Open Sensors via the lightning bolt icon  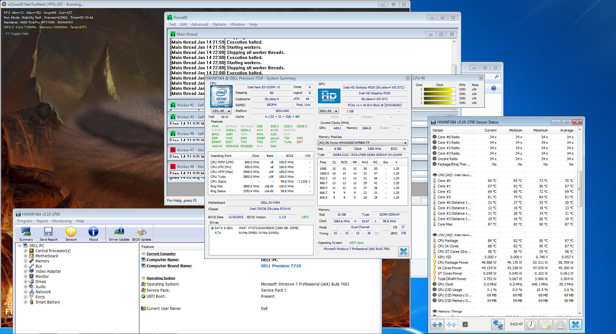pos(71,234)
